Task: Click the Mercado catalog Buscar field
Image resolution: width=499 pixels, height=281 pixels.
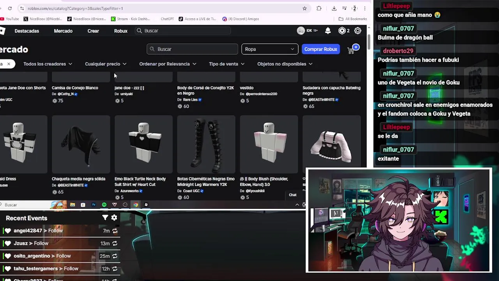Action: click(x=192, y=49)
